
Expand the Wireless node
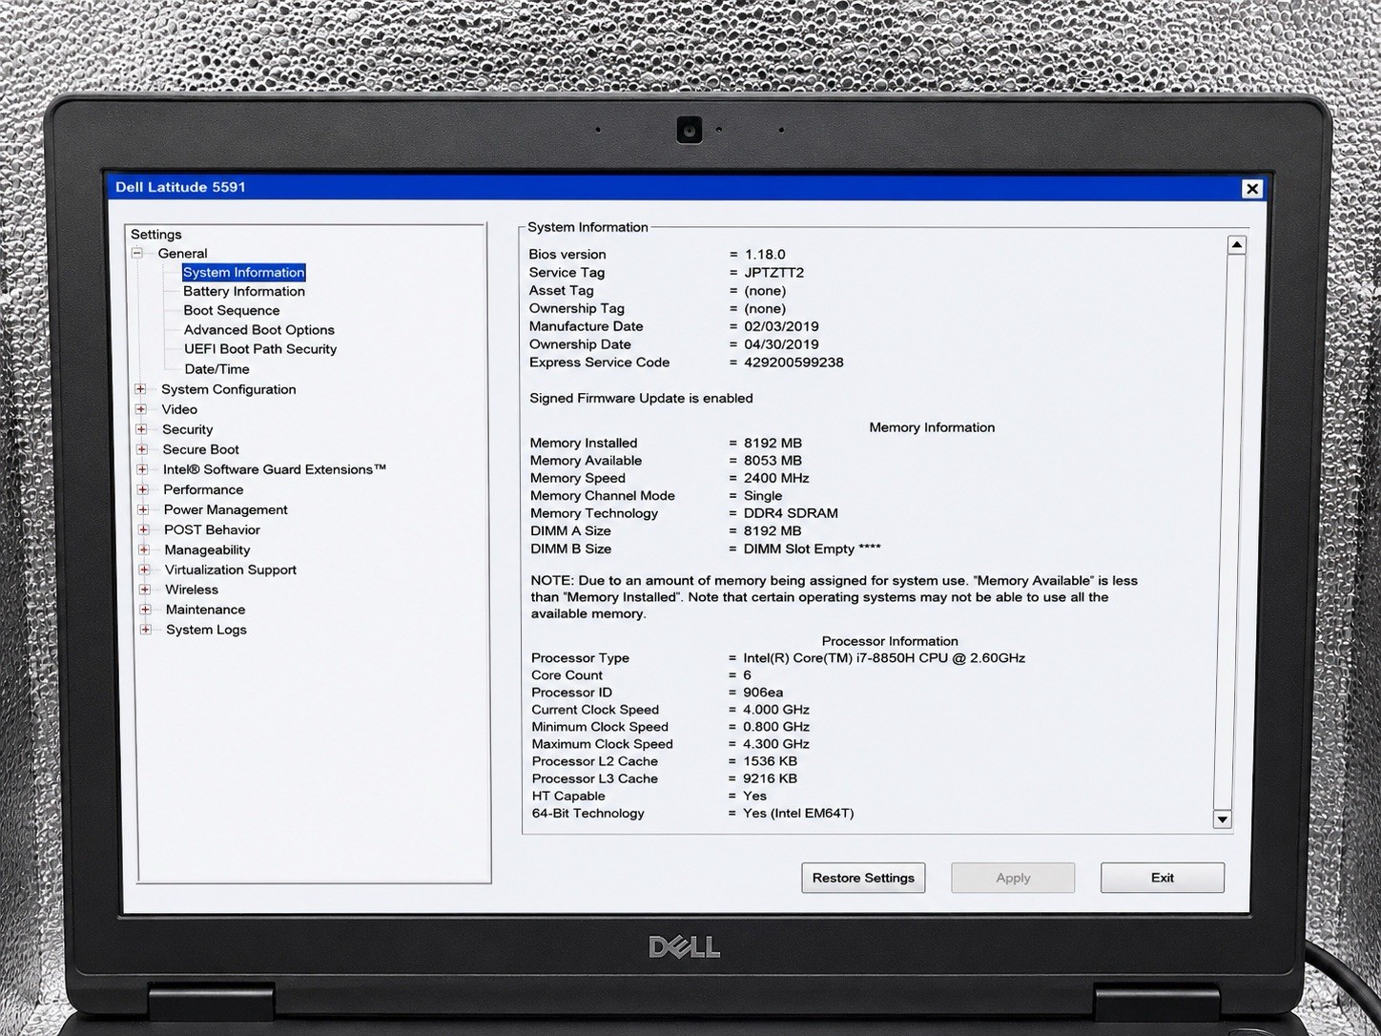click(145, 590)
